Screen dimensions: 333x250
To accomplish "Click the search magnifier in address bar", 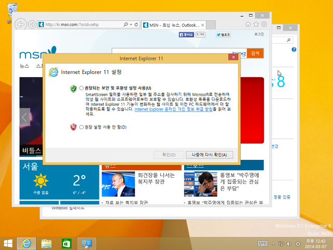I will 126,24.
